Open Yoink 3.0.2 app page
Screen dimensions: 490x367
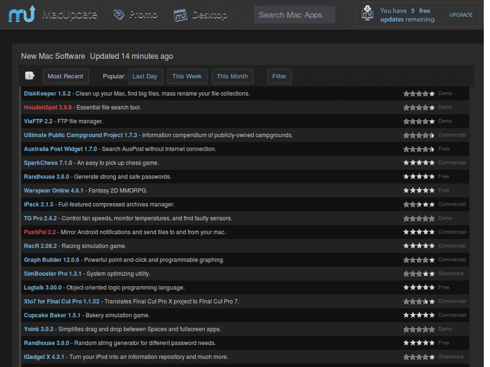(x=38, y=329)
